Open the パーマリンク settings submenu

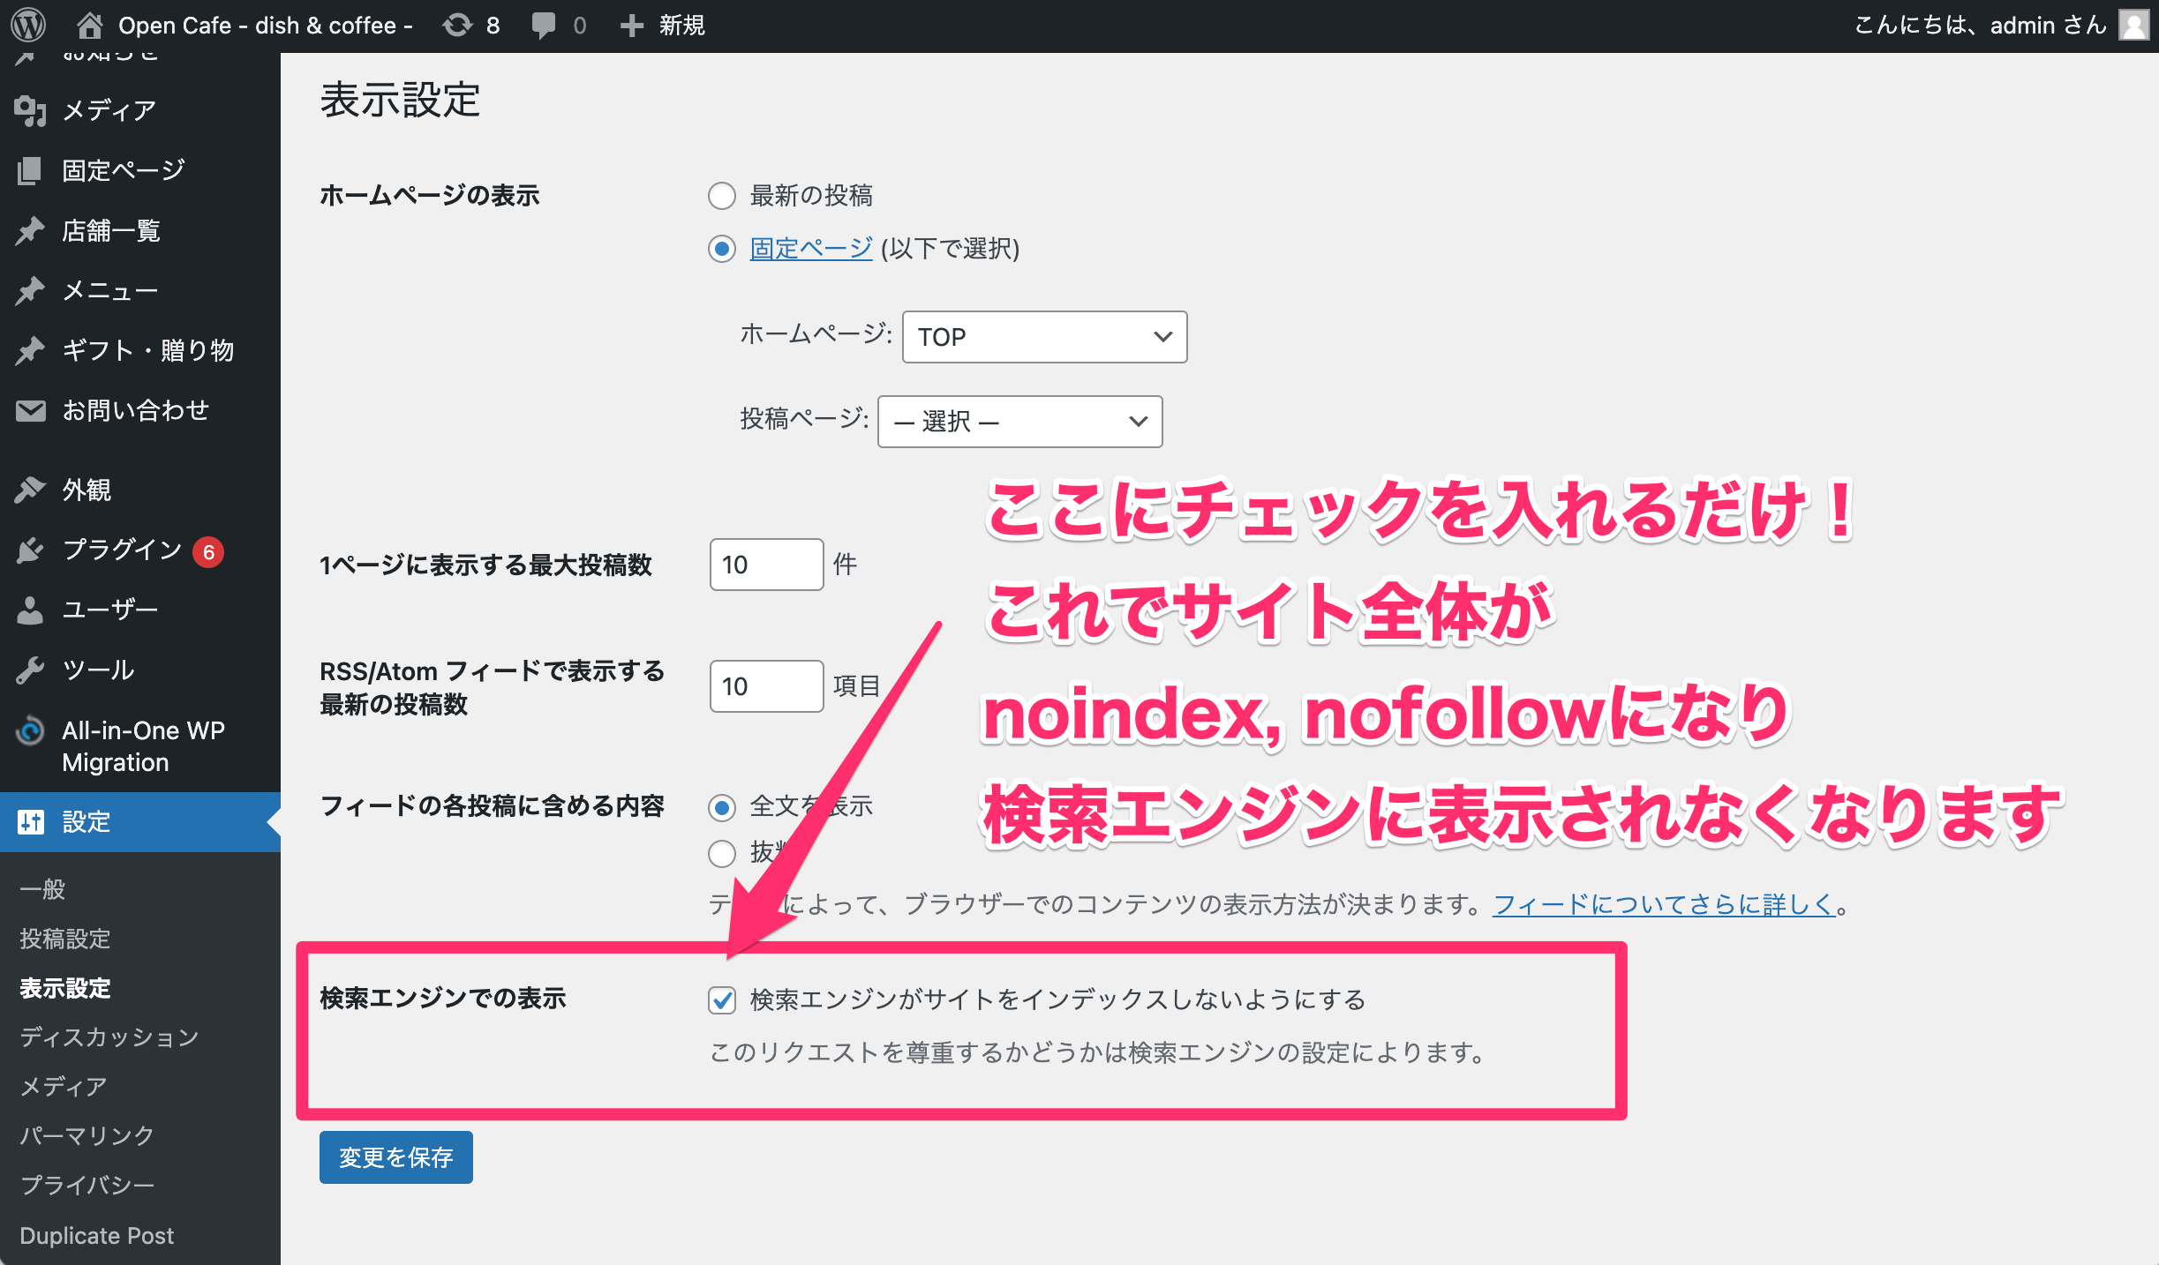(87, 1135)
